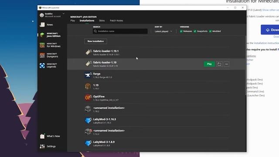
Task: Click the fabric-loader-1.19.1 installation icon
Action: (x=88, y=52)
